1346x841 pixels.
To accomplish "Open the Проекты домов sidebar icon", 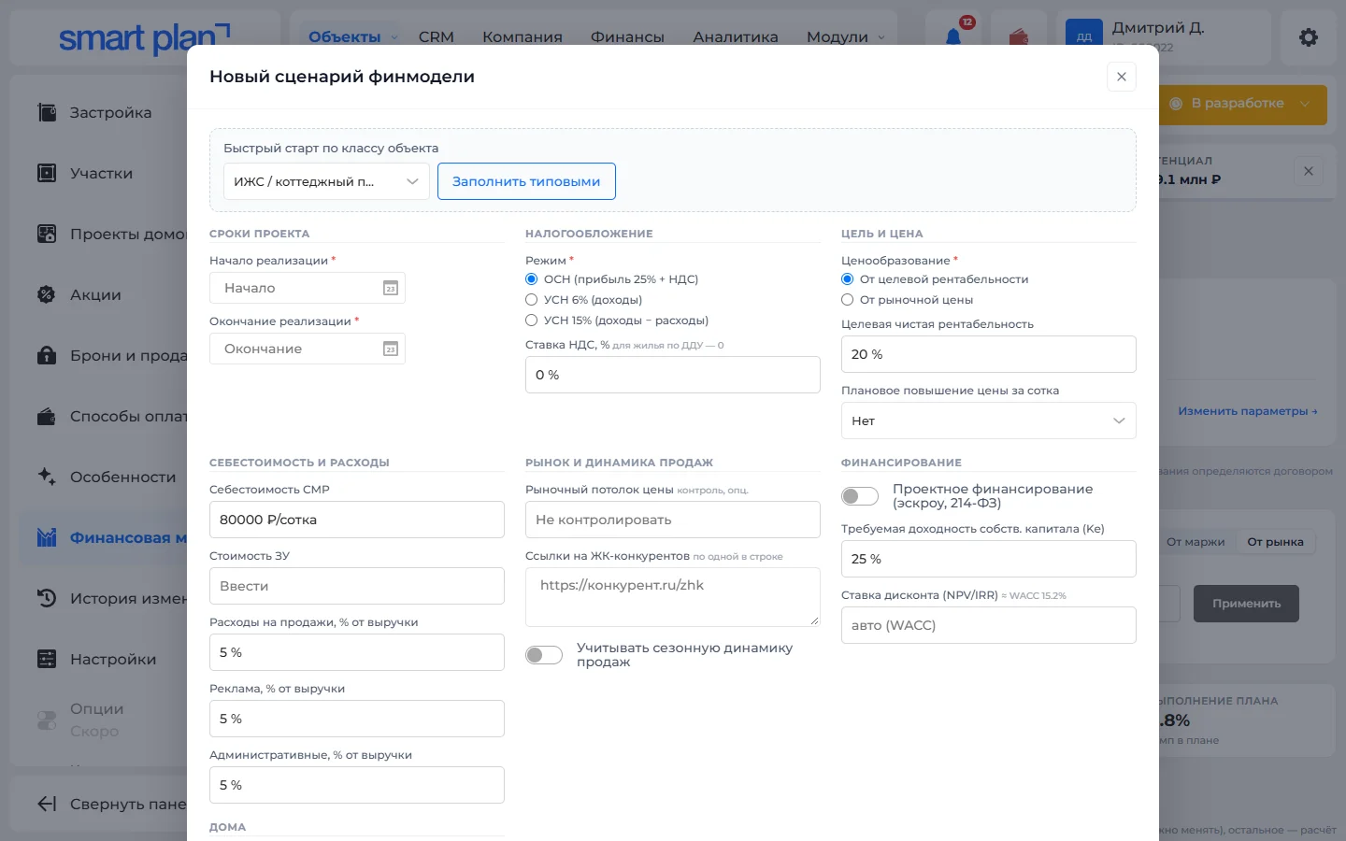I will coord(47,234).
